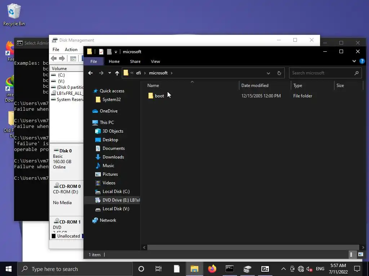Click the Cortana circle on taskbar
The width and height of the screenshot is (369, 276).
(x=141, y=269)
